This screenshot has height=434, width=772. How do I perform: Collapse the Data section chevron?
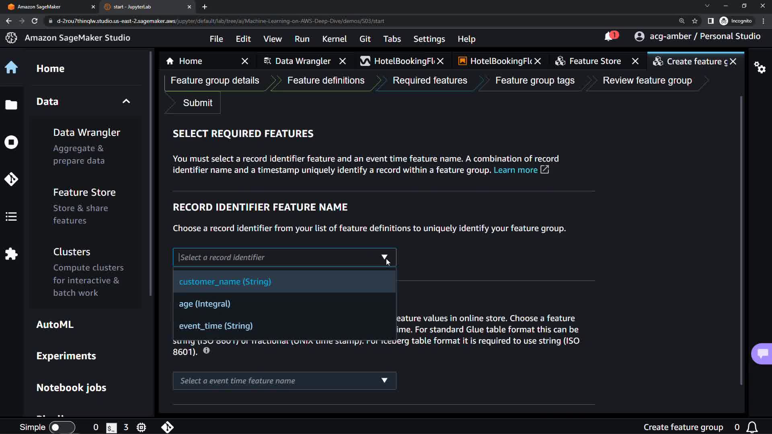point(126,101)
